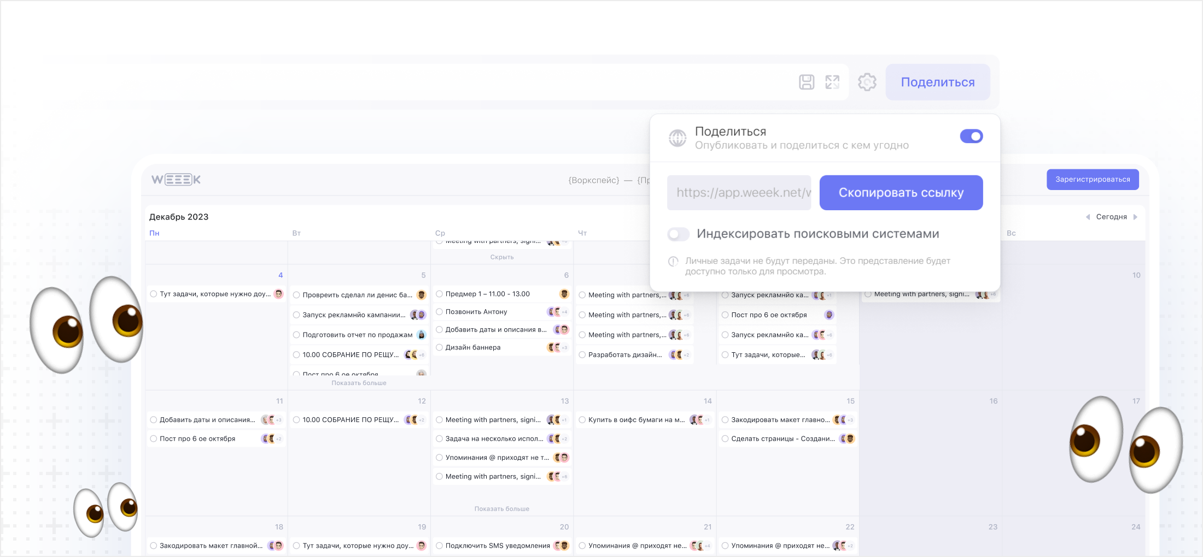Go to previous period arrow
1203x557 pixels.
[x=1088, y=217]
